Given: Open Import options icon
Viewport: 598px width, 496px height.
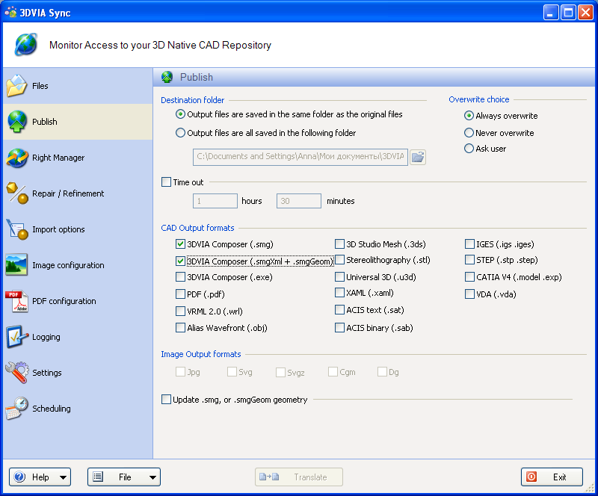Looking at the screenshot, I should click(x=17, y=229).
